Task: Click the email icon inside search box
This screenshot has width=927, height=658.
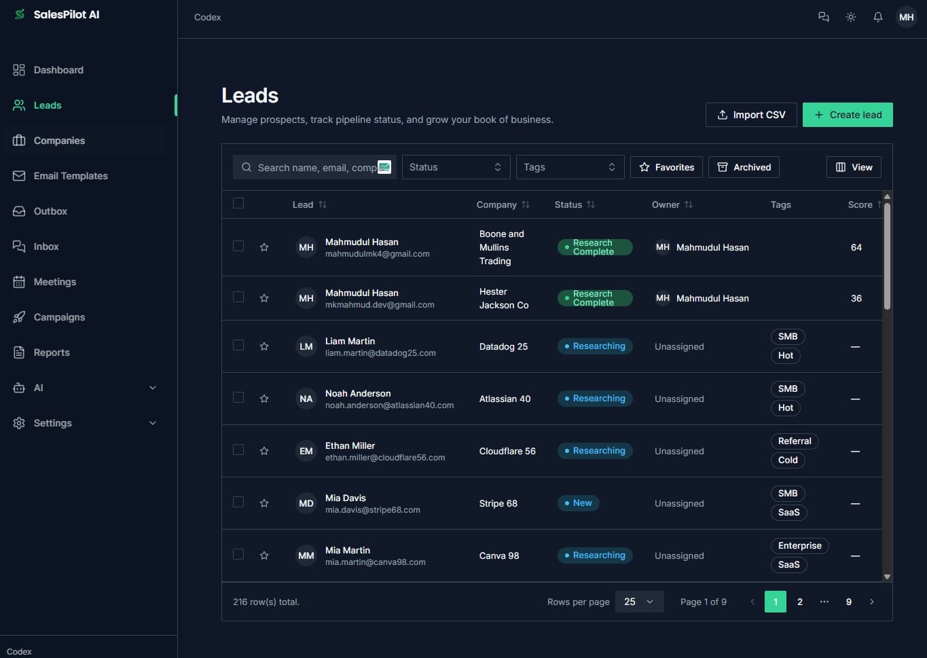Action: tap(384, 167)
